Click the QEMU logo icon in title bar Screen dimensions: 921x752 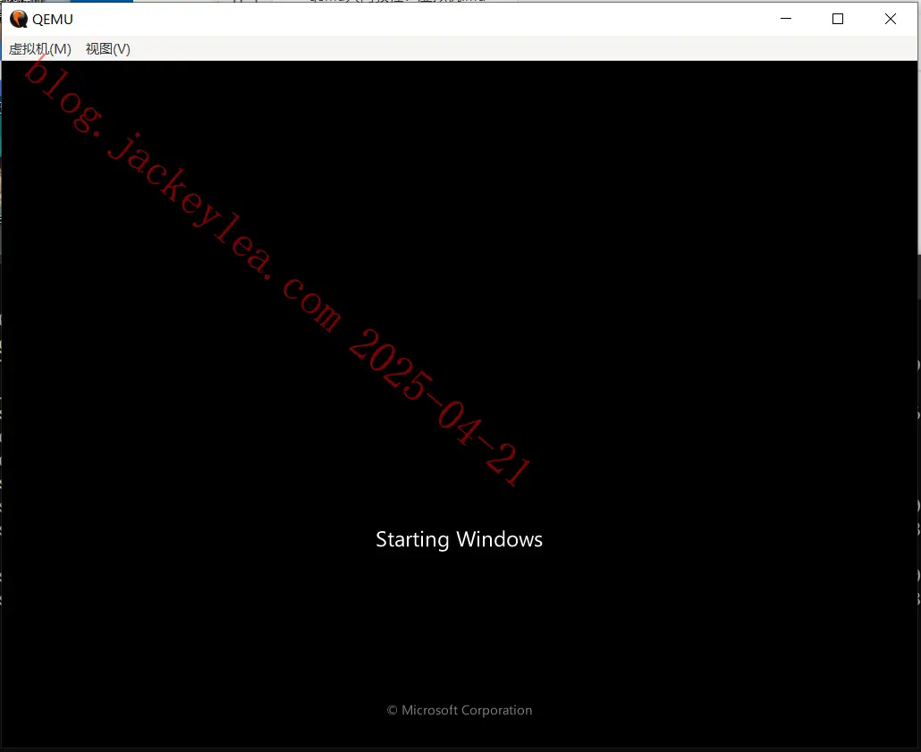point(19,19)
